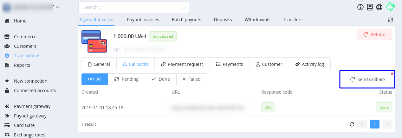This screenshot has width=402, height=138.
Task: Open the green user avatar menu
Action: 391,7
